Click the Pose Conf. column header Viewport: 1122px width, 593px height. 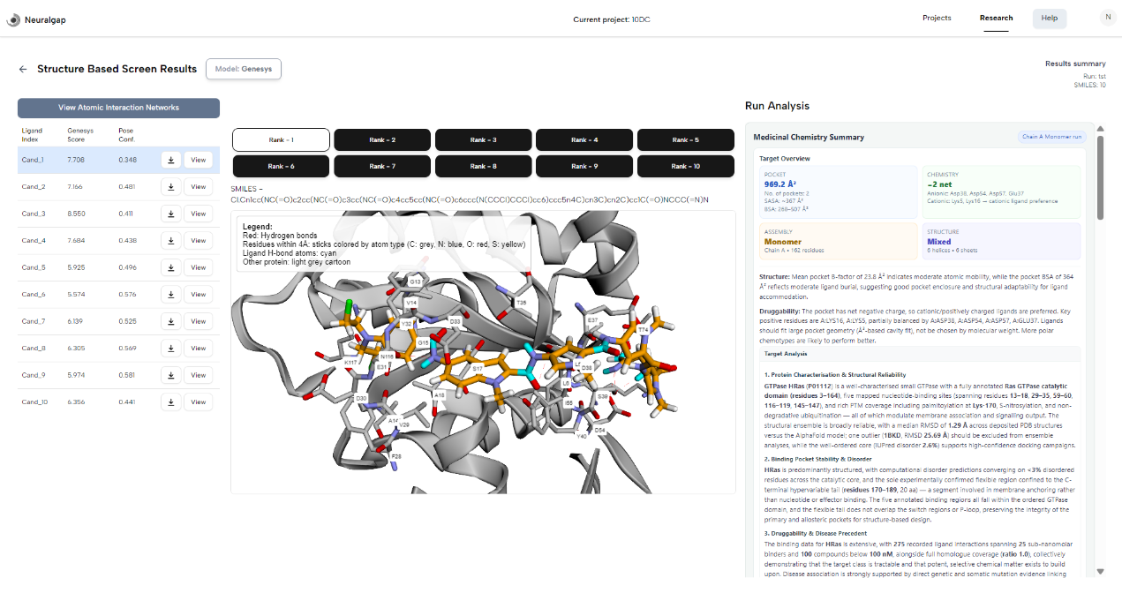point(126,133)
